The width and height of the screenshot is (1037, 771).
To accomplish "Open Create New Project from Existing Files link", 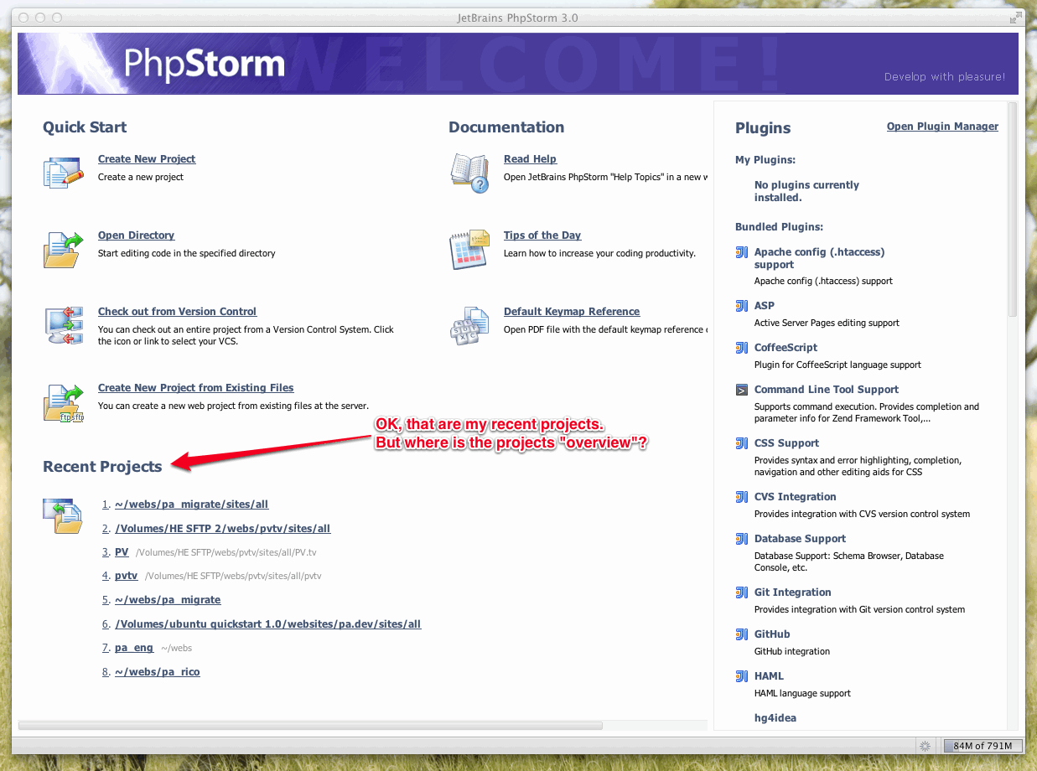I will 196,388.
